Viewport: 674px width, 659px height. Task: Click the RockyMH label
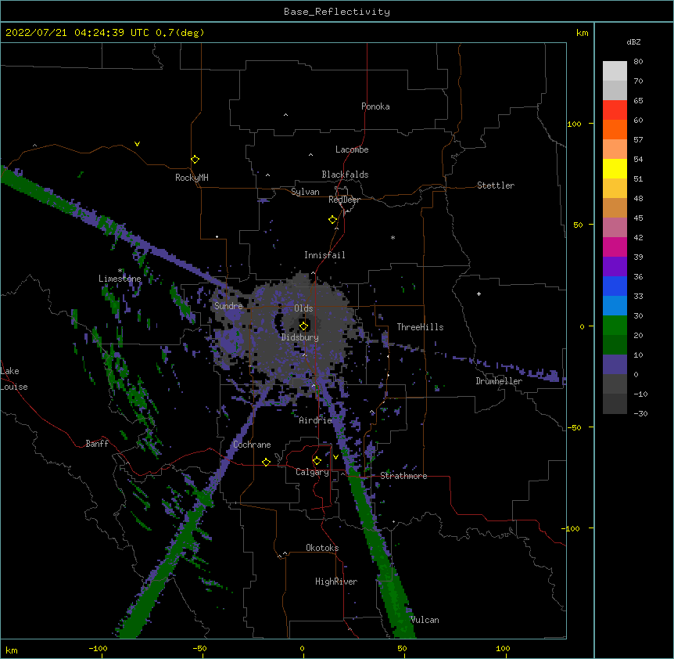coord(192,177)
